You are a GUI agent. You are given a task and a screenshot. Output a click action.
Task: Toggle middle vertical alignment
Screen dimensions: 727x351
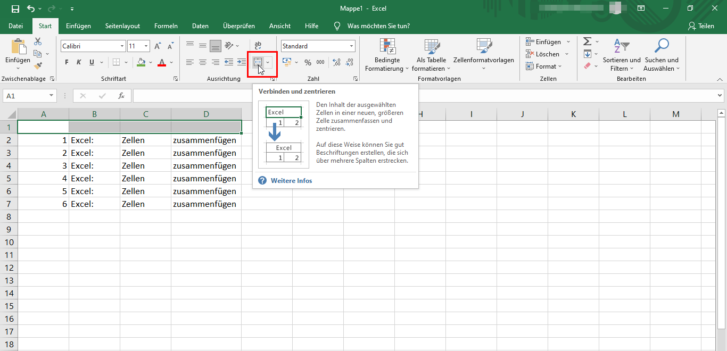[203, 46]
